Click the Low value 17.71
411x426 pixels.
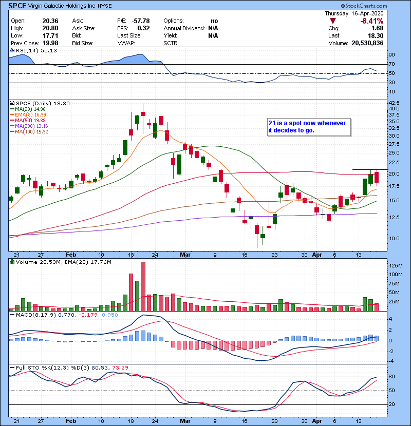[x=50, y=35]
